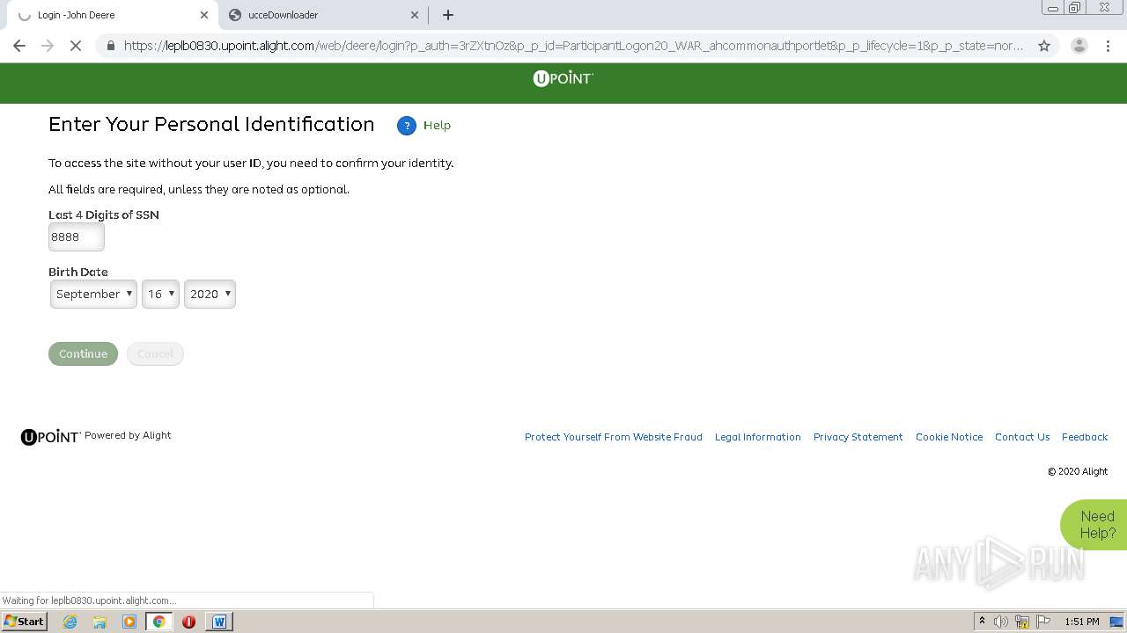Screen dimensions: 1127x633
Task: Click the 'Powered by Alight' text
Action: [128, 435]
